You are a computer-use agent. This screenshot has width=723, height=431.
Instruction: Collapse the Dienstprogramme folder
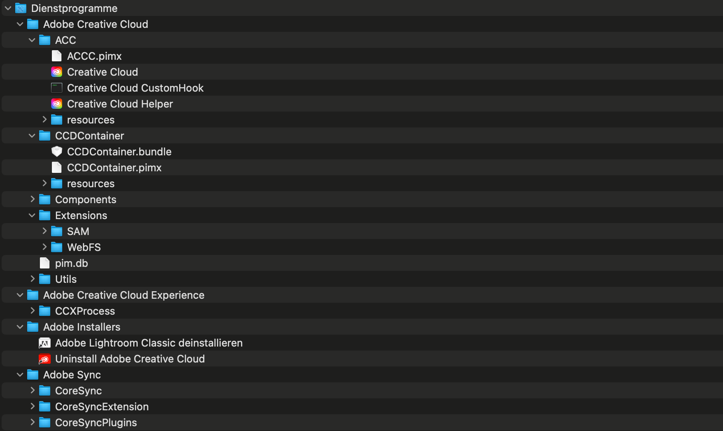8,8
